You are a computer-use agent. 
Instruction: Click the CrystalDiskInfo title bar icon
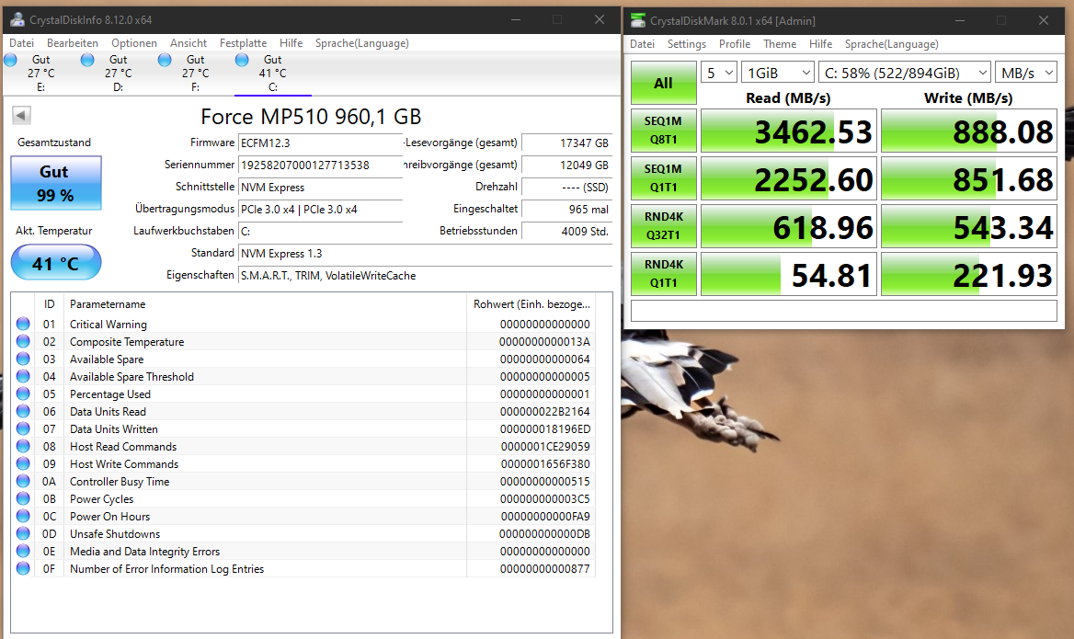(x=17, y=20)
